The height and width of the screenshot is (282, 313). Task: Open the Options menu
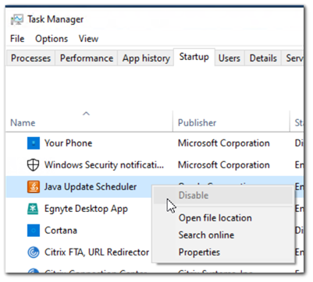click(x=52, y=39)
